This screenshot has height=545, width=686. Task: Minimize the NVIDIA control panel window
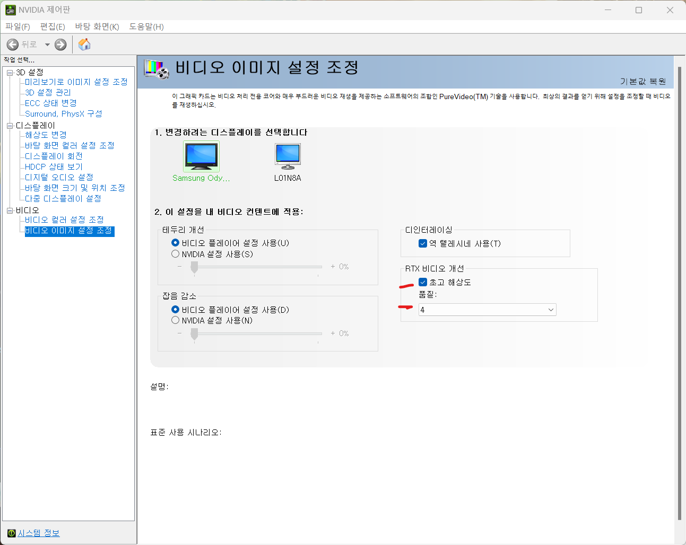[608, 10]
